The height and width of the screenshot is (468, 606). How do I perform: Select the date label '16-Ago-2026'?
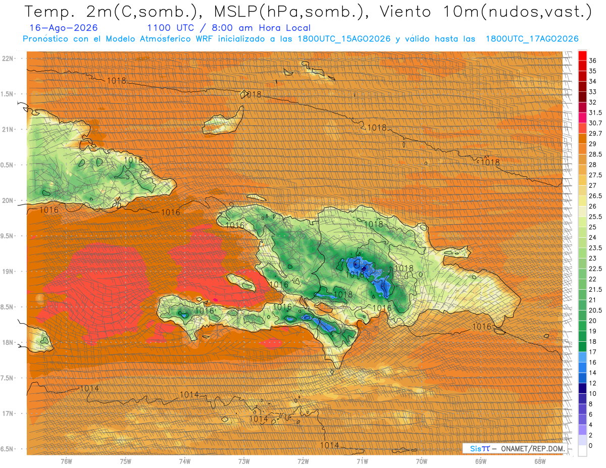[x=63, y=28]
